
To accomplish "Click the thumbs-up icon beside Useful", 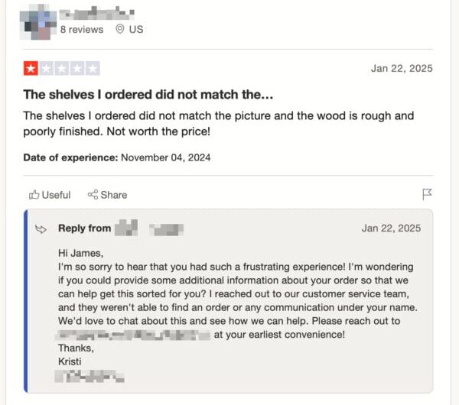I will 34,195.
